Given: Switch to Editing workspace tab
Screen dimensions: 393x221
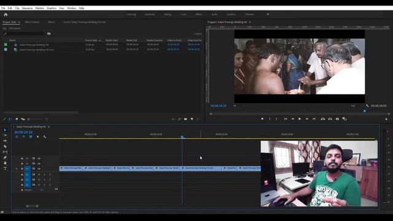Looking at the screenshot, I should [x=168, y=15].
